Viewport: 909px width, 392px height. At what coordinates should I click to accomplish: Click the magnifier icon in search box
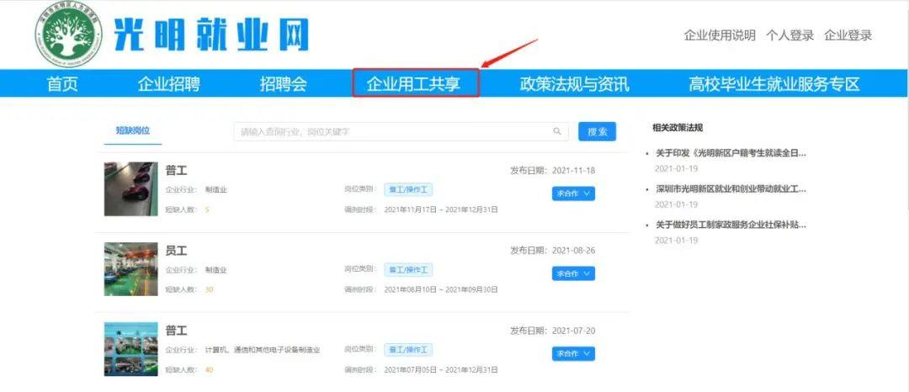[556, 132]
